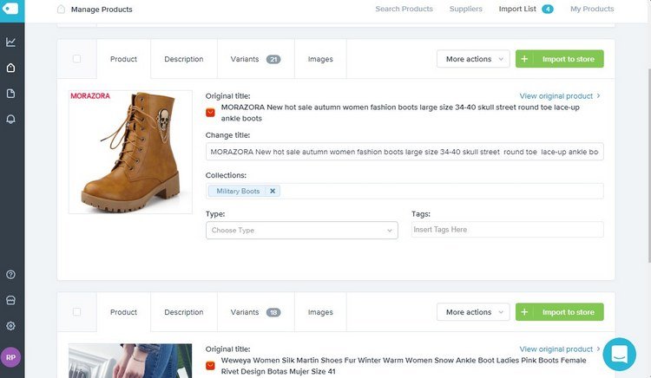Open notifications bell icon in sidebar
The image size is (651, 378).
pyautogui.click(x=10, y=120)
